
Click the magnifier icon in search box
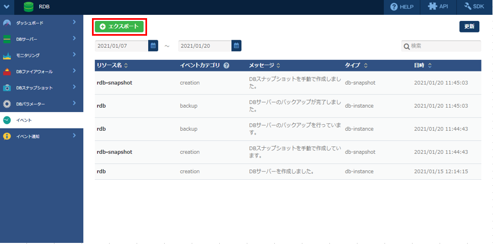coord(407,46)
